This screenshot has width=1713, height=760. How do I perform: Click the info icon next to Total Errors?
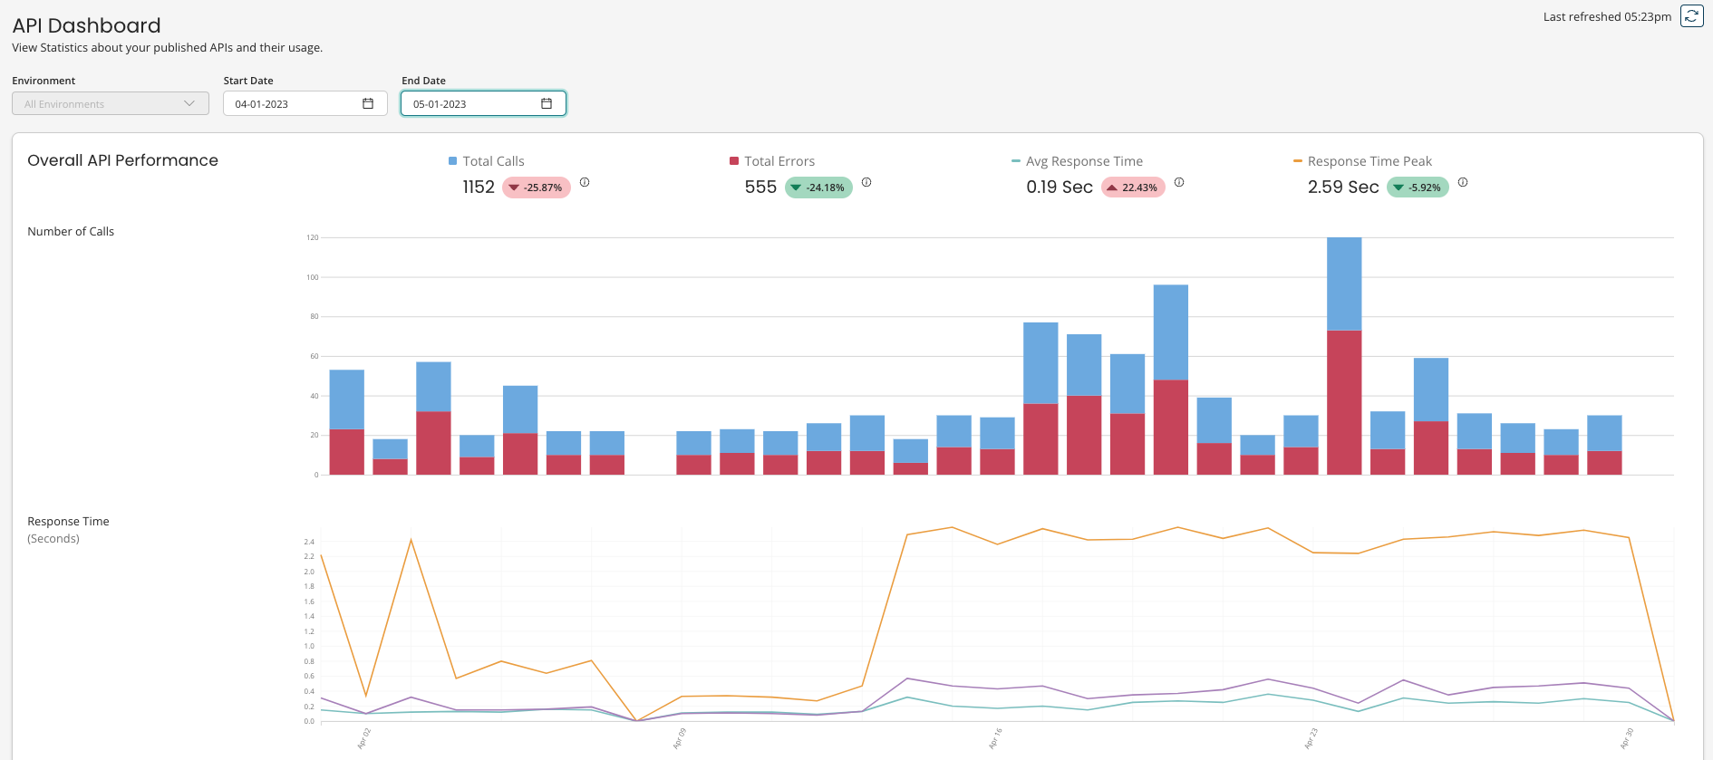(x=866, y=182)
